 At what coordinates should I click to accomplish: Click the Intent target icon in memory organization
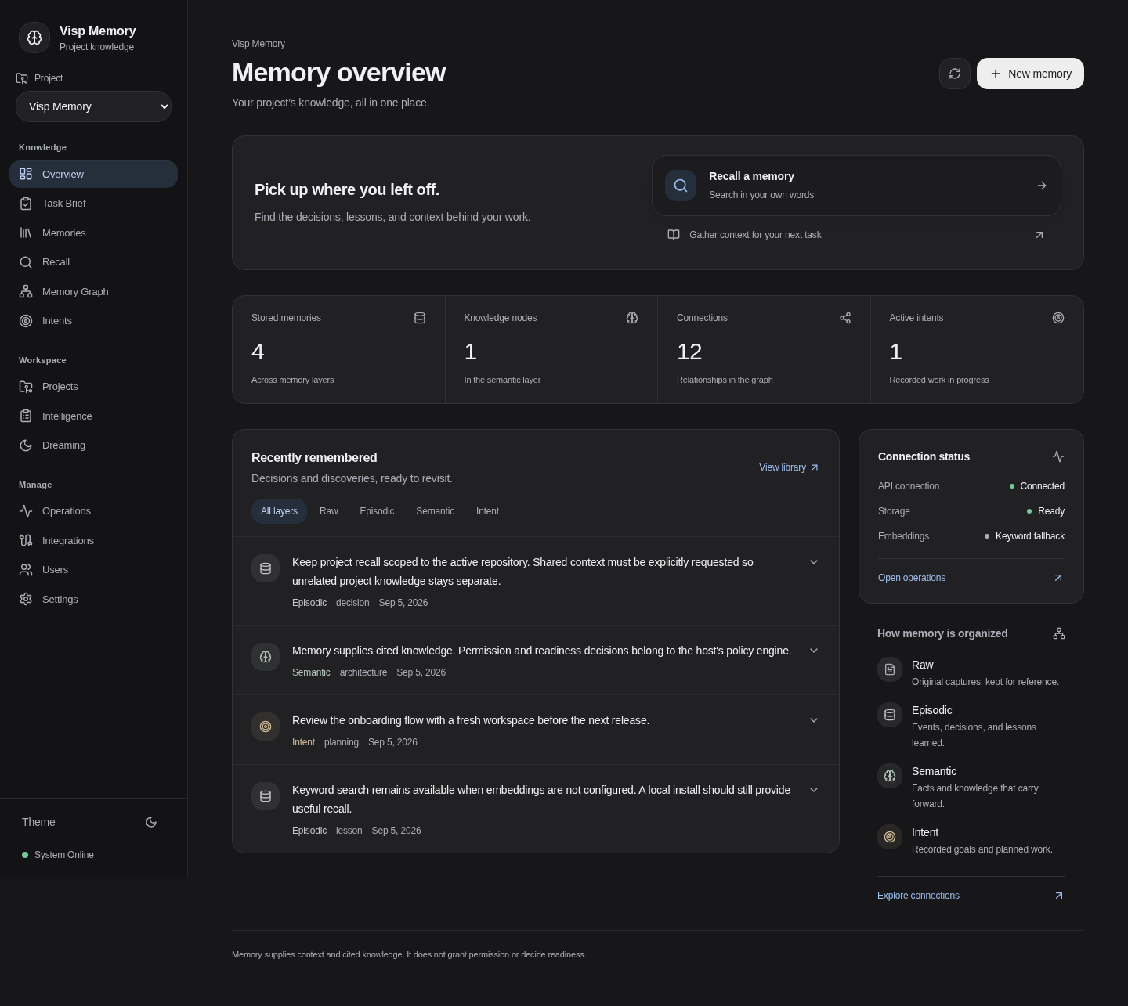(x=890, y=837)
